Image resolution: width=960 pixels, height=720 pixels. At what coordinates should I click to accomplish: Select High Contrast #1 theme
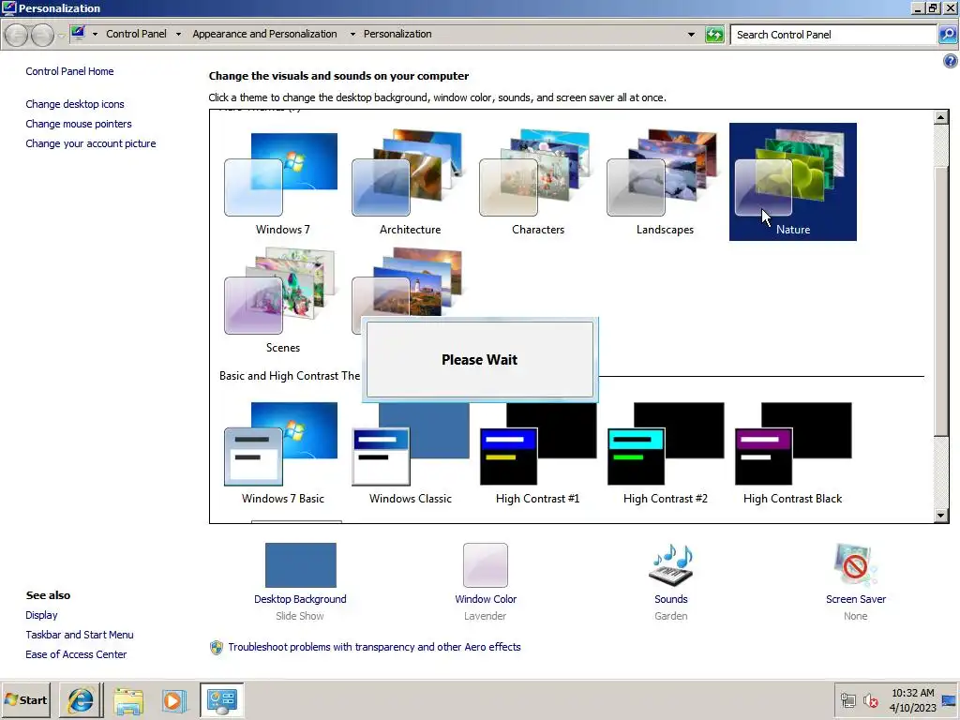tap(537, 453)
